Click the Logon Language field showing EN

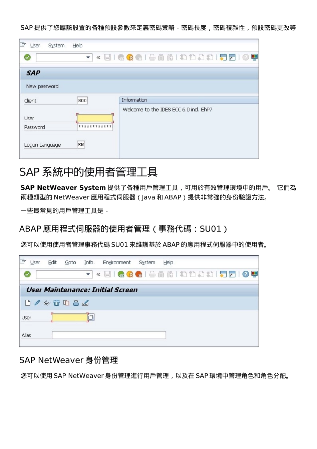(x=81, y=145)
